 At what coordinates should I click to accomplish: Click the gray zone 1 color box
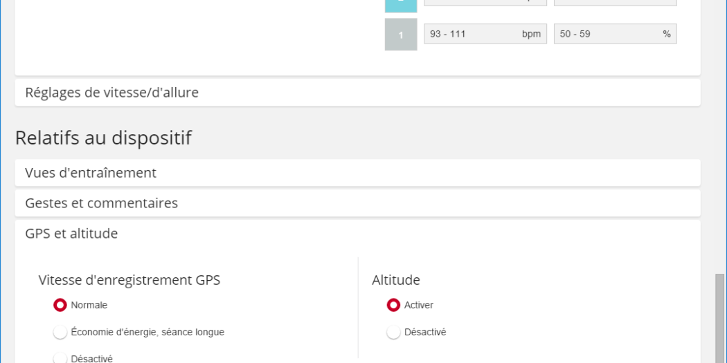click(401, 35)
